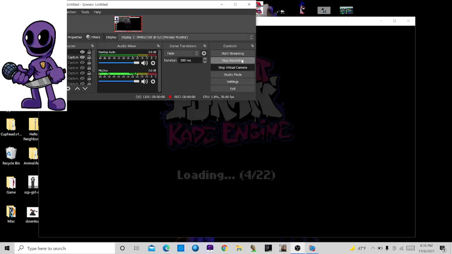Viewport: 452px width, 254px height.
Task: Open File Explorer from the taskbar
Action: tap(239, 248)
